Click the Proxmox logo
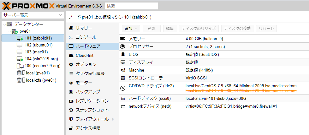 (x=28, y=6)
